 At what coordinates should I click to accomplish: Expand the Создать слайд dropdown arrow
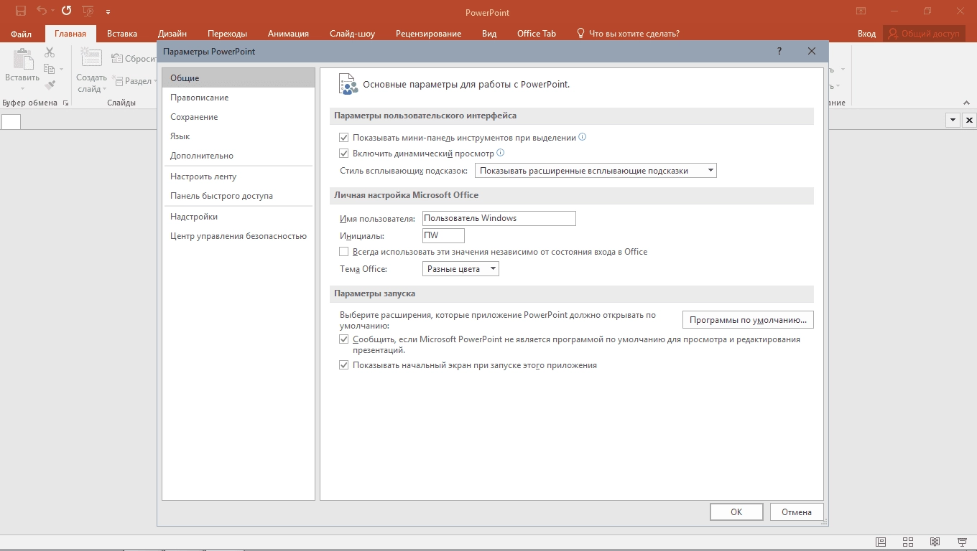104,90
